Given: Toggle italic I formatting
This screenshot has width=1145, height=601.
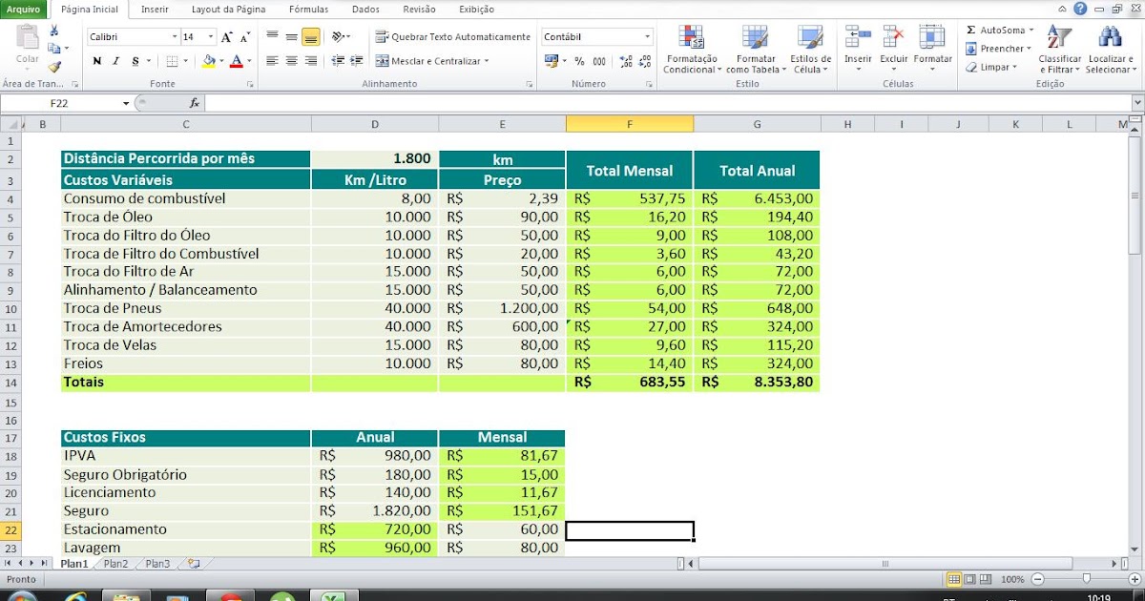Looking at the screenshot, I should [116, 61].
